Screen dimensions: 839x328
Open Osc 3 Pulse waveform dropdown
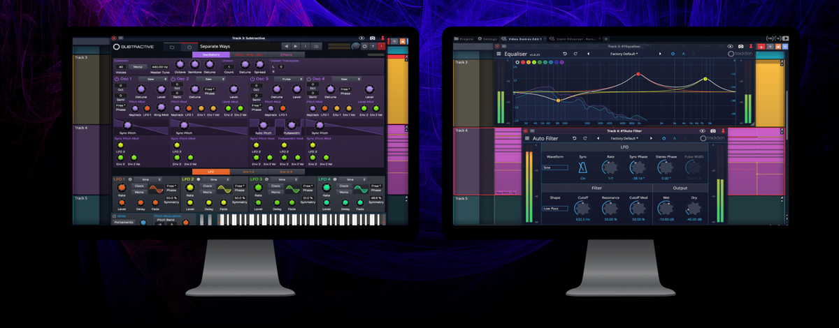(289, 79)
